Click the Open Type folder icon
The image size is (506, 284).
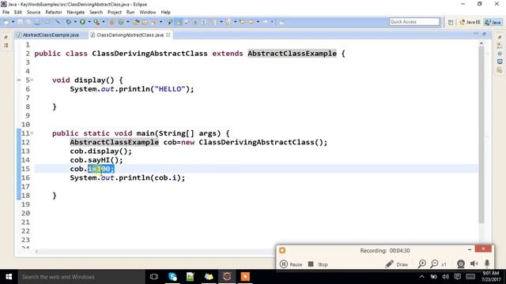coord(136,22)
